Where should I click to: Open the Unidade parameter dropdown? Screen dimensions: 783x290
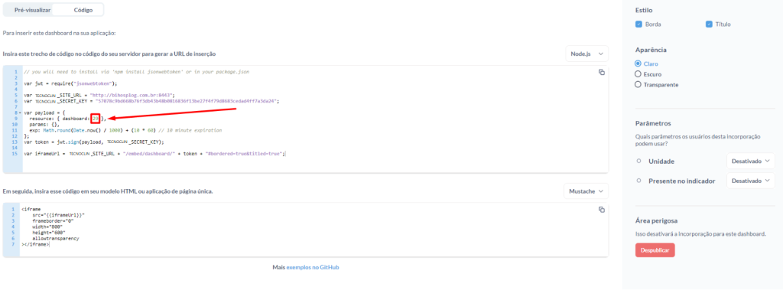click(x=751, y=161)
